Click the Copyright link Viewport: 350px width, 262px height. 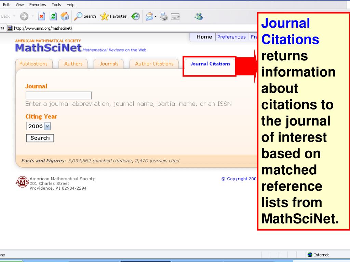coord(239,179)
